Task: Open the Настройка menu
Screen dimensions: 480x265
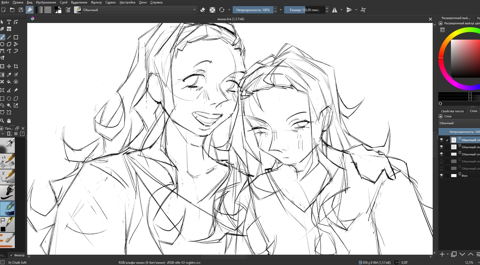Action: pyautogui.click(x=127, y=2)
